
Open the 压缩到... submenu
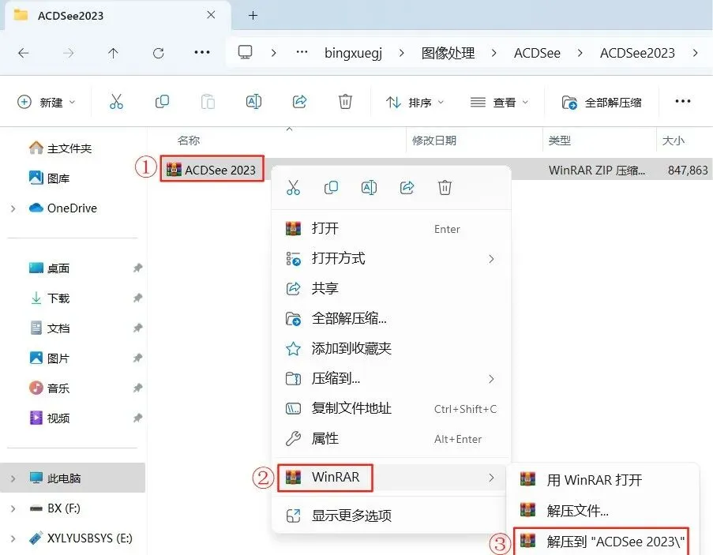point(391,378)
